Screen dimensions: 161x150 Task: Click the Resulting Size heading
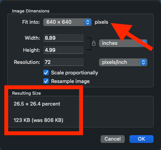coord(27,93)
